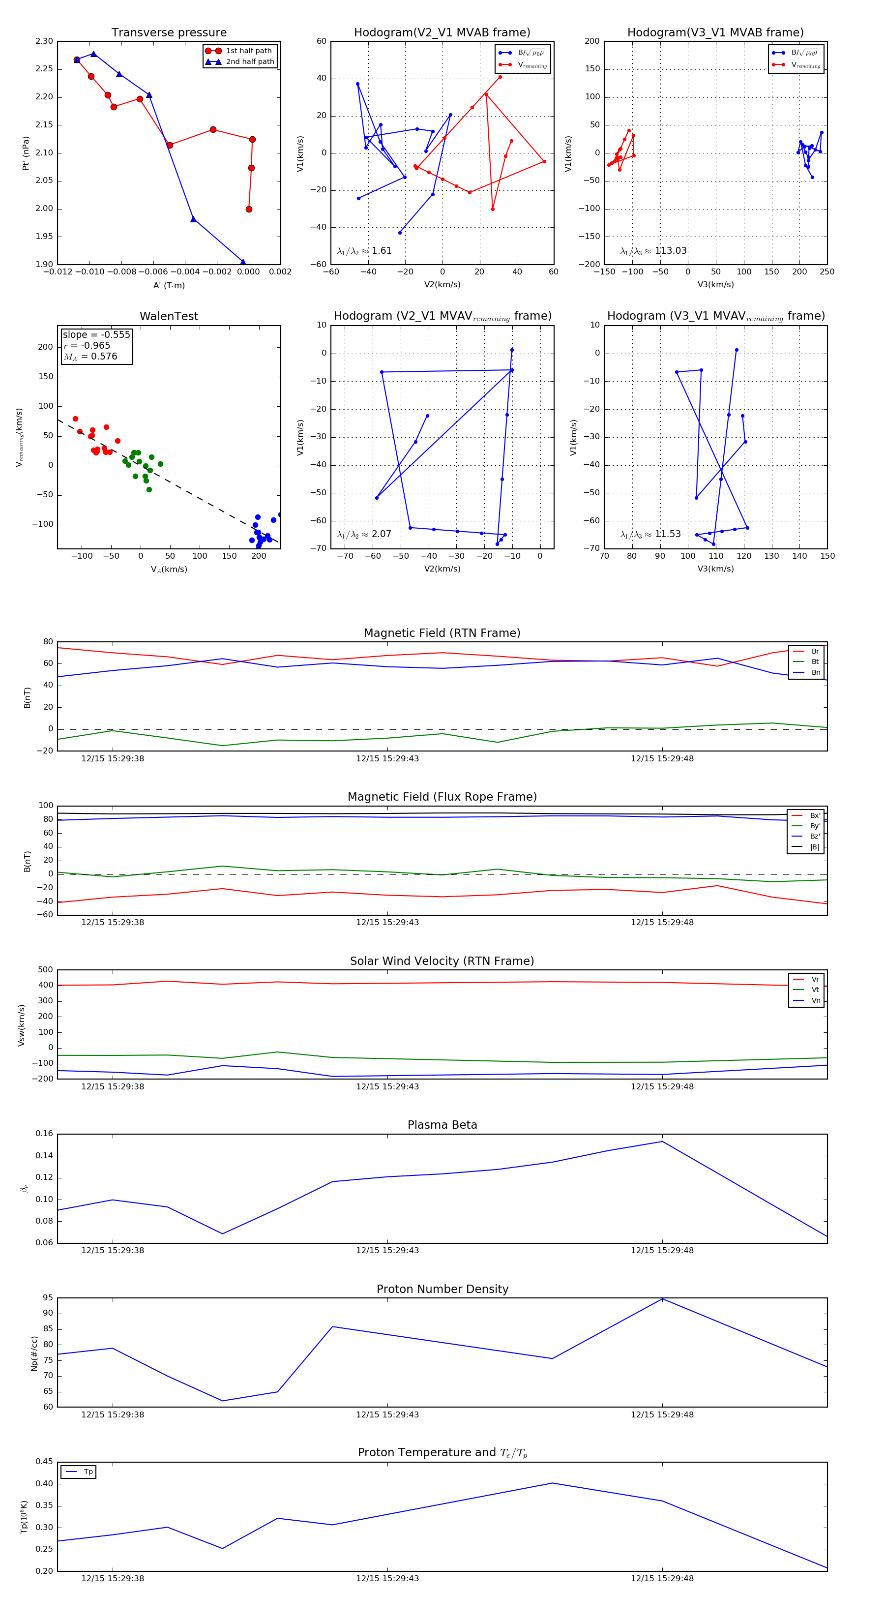
Task: Click the Pt' (nPa) axis label
Action: (26, 153)
